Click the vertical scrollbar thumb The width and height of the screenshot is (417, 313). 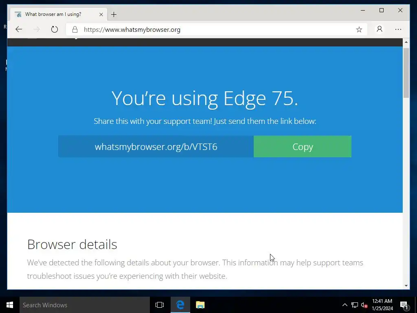tap(406, 73)
